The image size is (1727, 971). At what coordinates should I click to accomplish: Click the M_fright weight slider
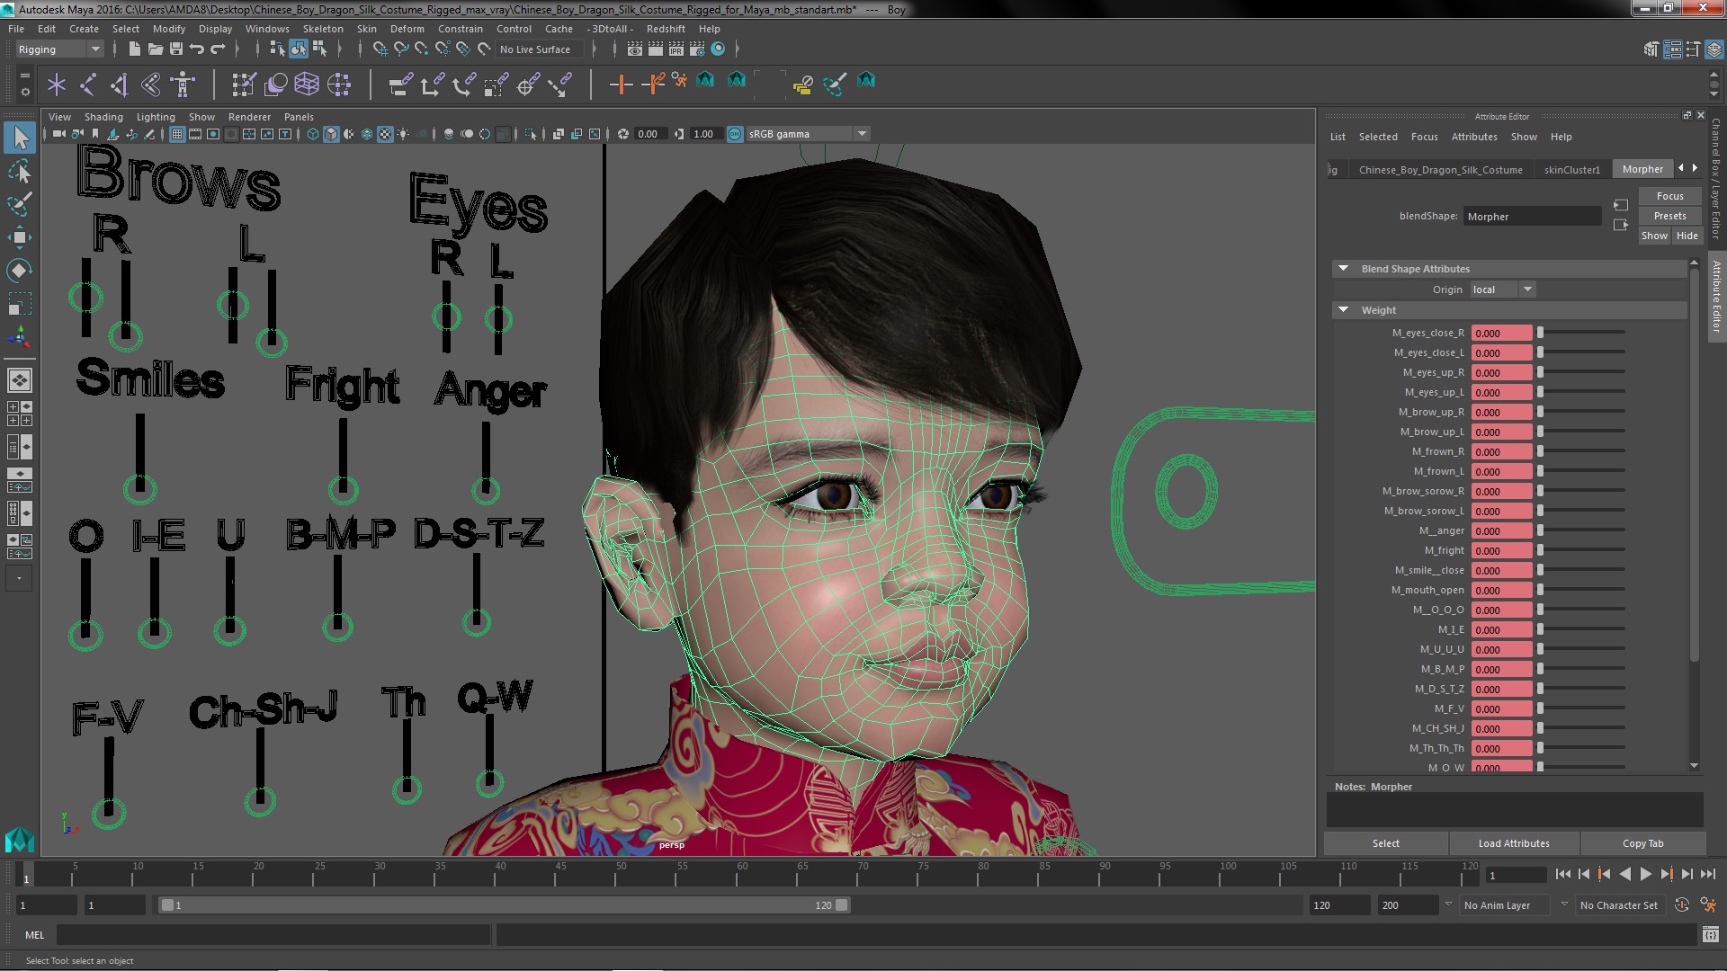click(x=1581, y=550)
